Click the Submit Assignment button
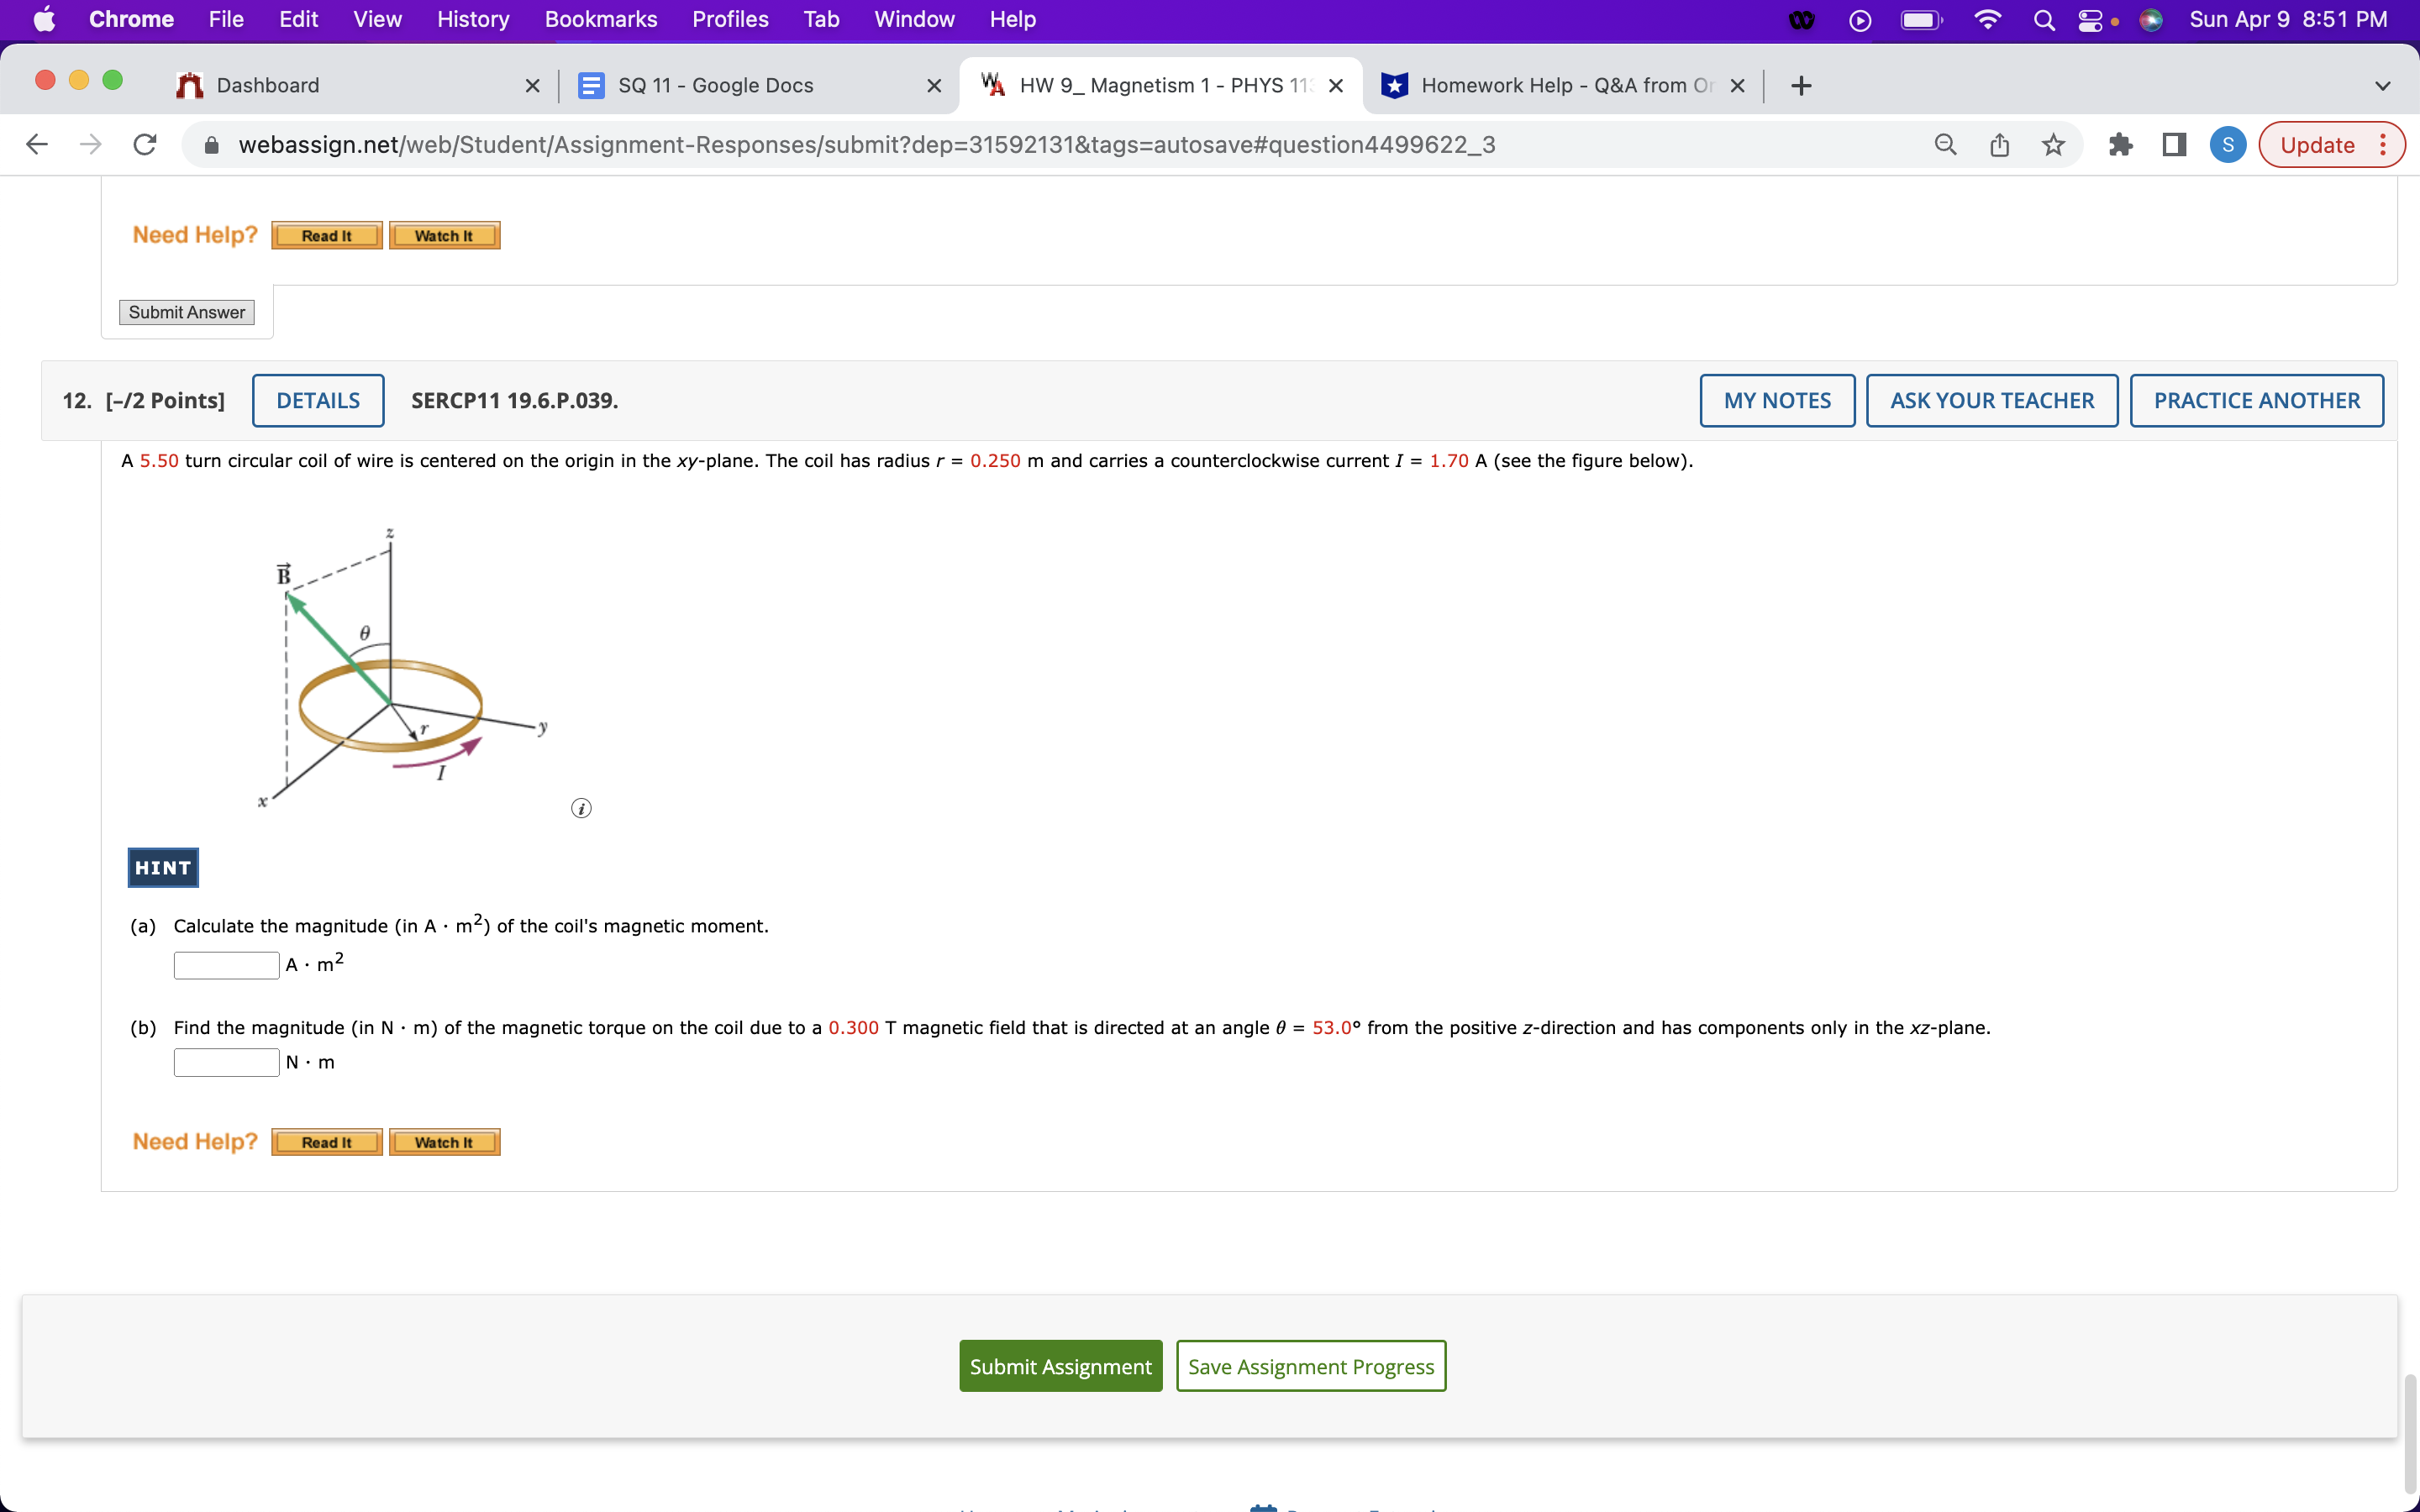The height and width of the screenshot is (1512, 2420). (1060, 1365)
